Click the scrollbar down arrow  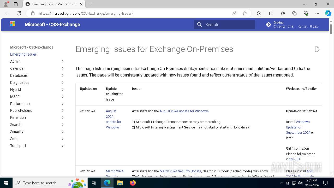(331, 173)
